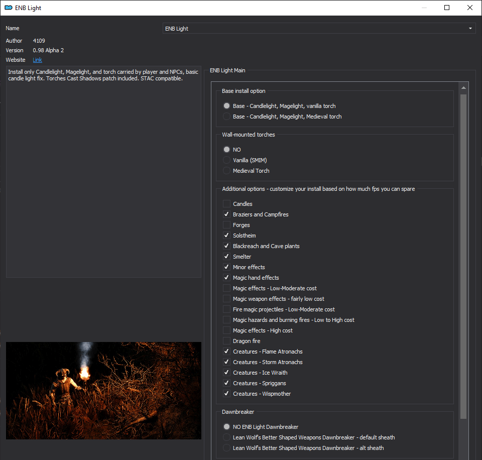
Task: Choose Medieval Torch wall-mounted option
Action: pos(226,170)
